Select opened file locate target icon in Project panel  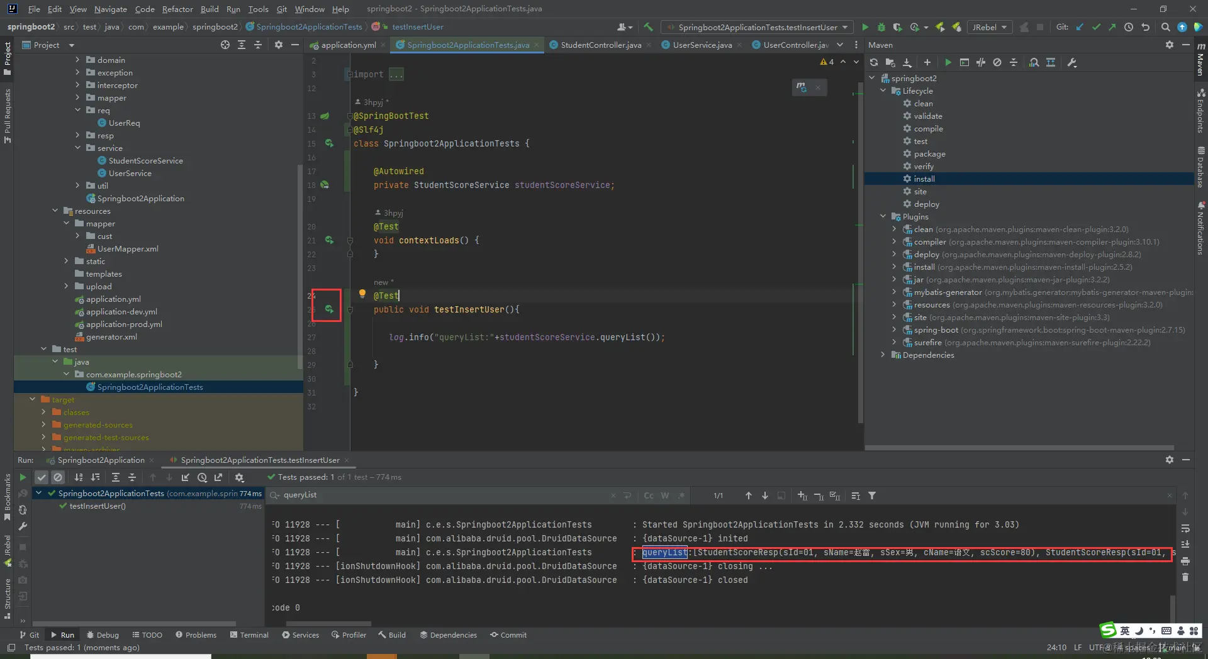click(x=225, y=45)
